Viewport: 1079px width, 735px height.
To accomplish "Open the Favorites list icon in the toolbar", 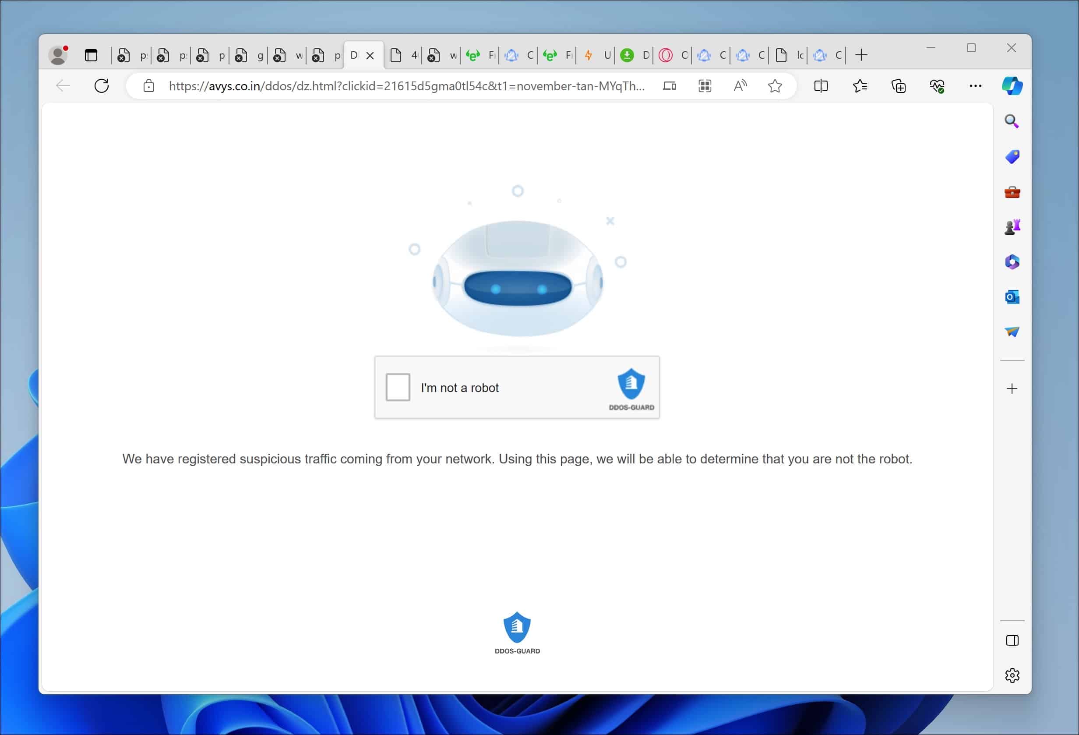I will pos(860,86).
